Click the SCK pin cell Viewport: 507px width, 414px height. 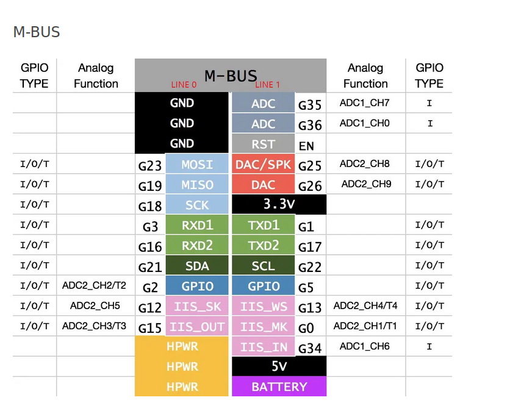tap(197, 205)
